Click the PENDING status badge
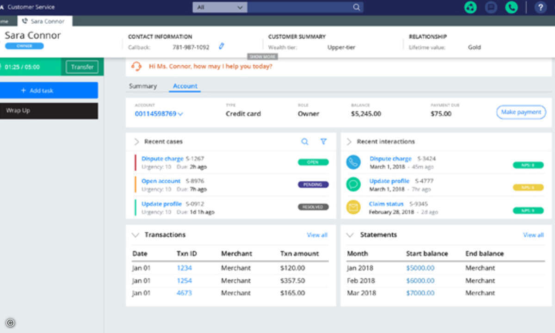Image resolution: width=555 pixels, height=333 pixels. [313, 185]
